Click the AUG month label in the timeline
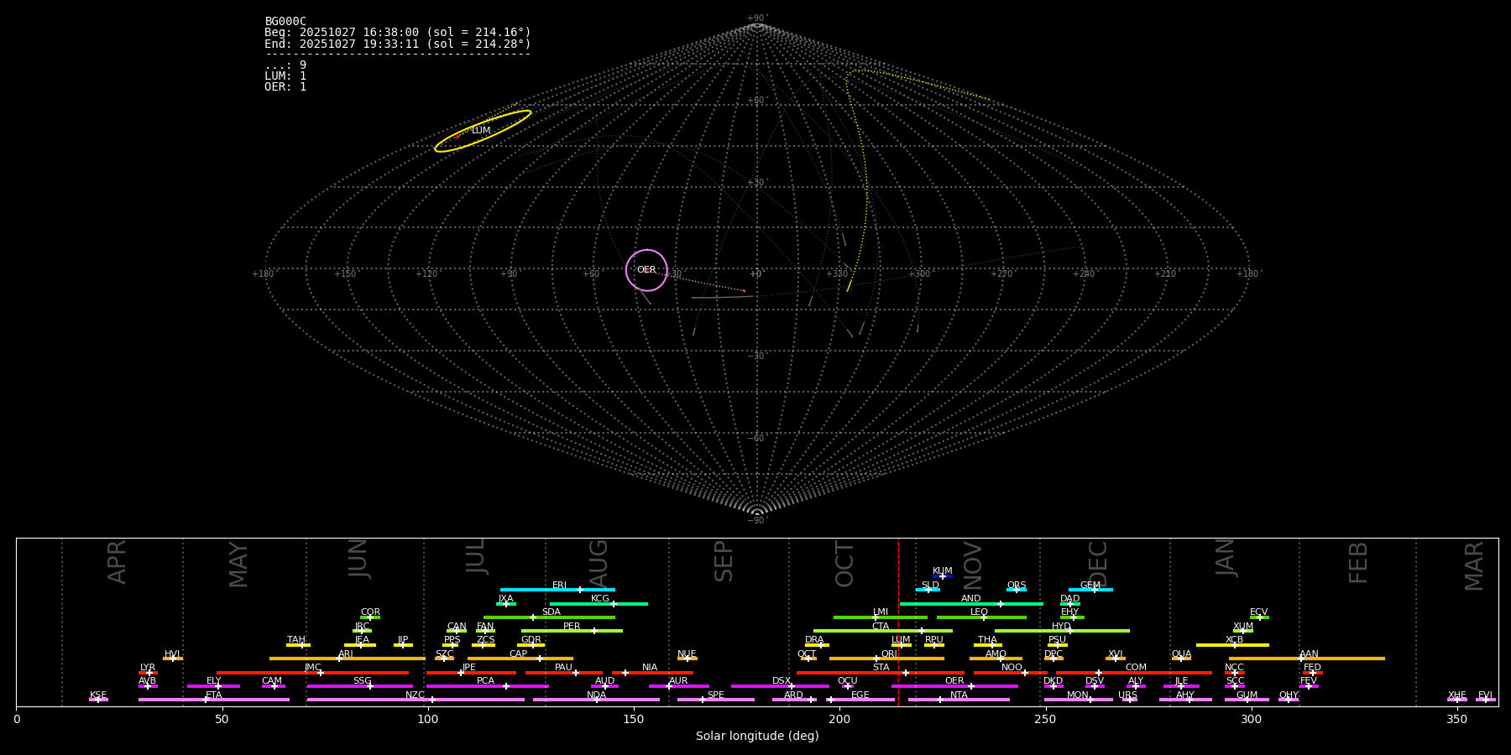 click(599, 564)
